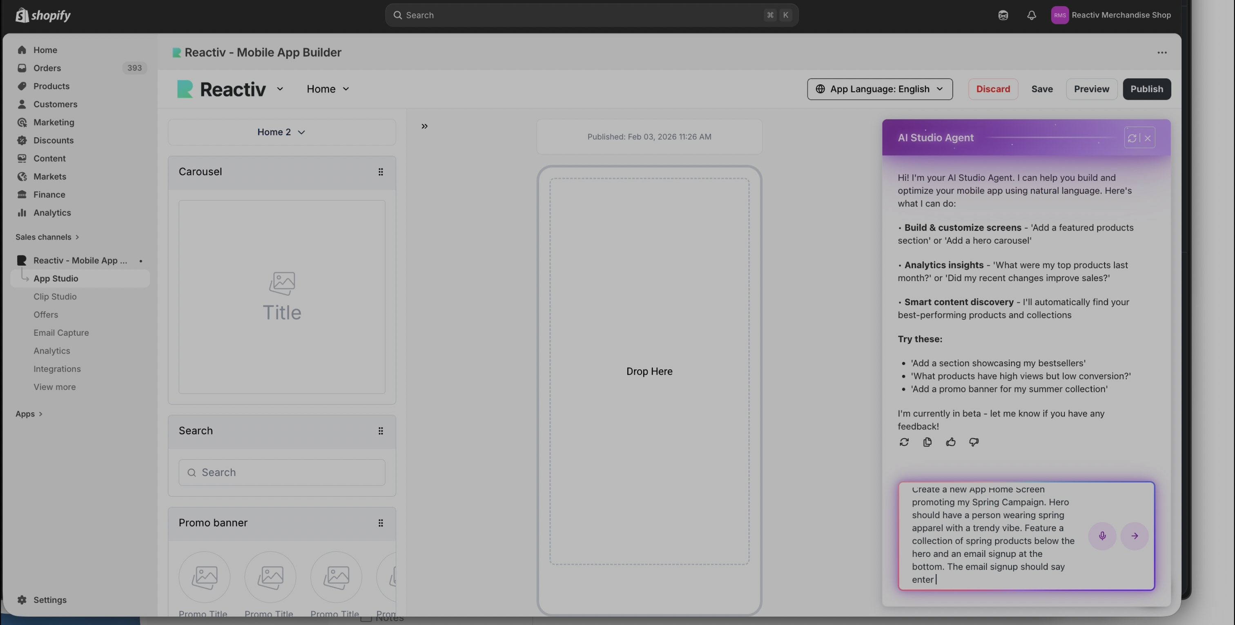Viewport: 1235px width, 625px height.
Task: Click the Drop Here phone canvas
Action: [649, 372]
